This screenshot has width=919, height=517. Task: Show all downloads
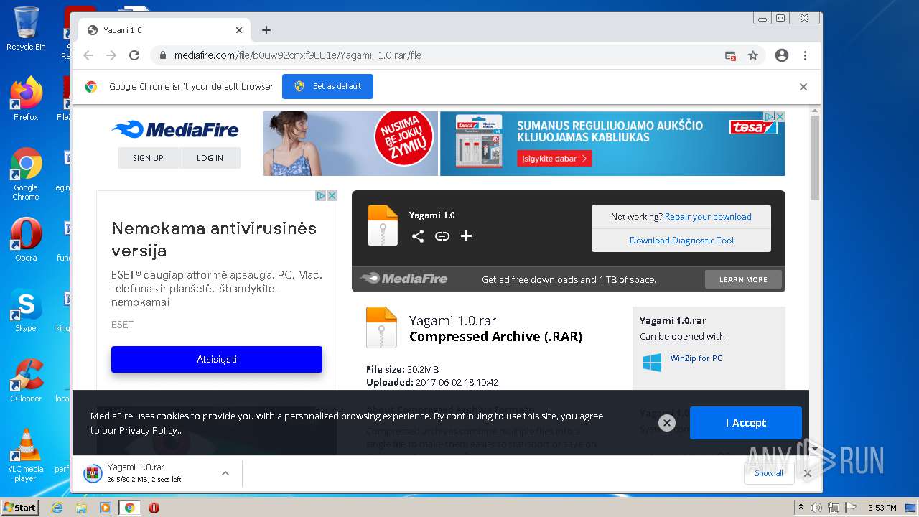[768, 473]
